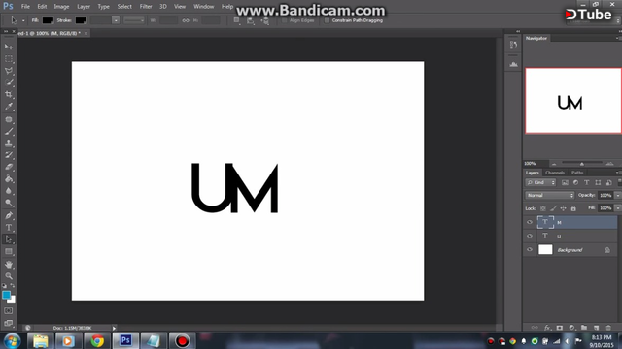Close the document tab
The image size is (622, 349).
coord(86,33)
